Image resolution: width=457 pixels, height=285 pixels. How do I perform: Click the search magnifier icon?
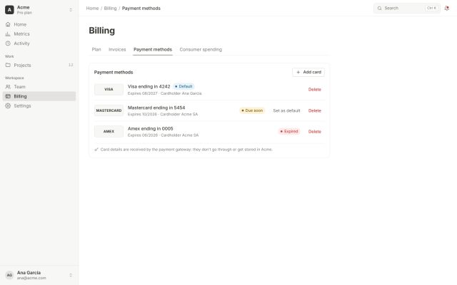click(x=379, y=8)
